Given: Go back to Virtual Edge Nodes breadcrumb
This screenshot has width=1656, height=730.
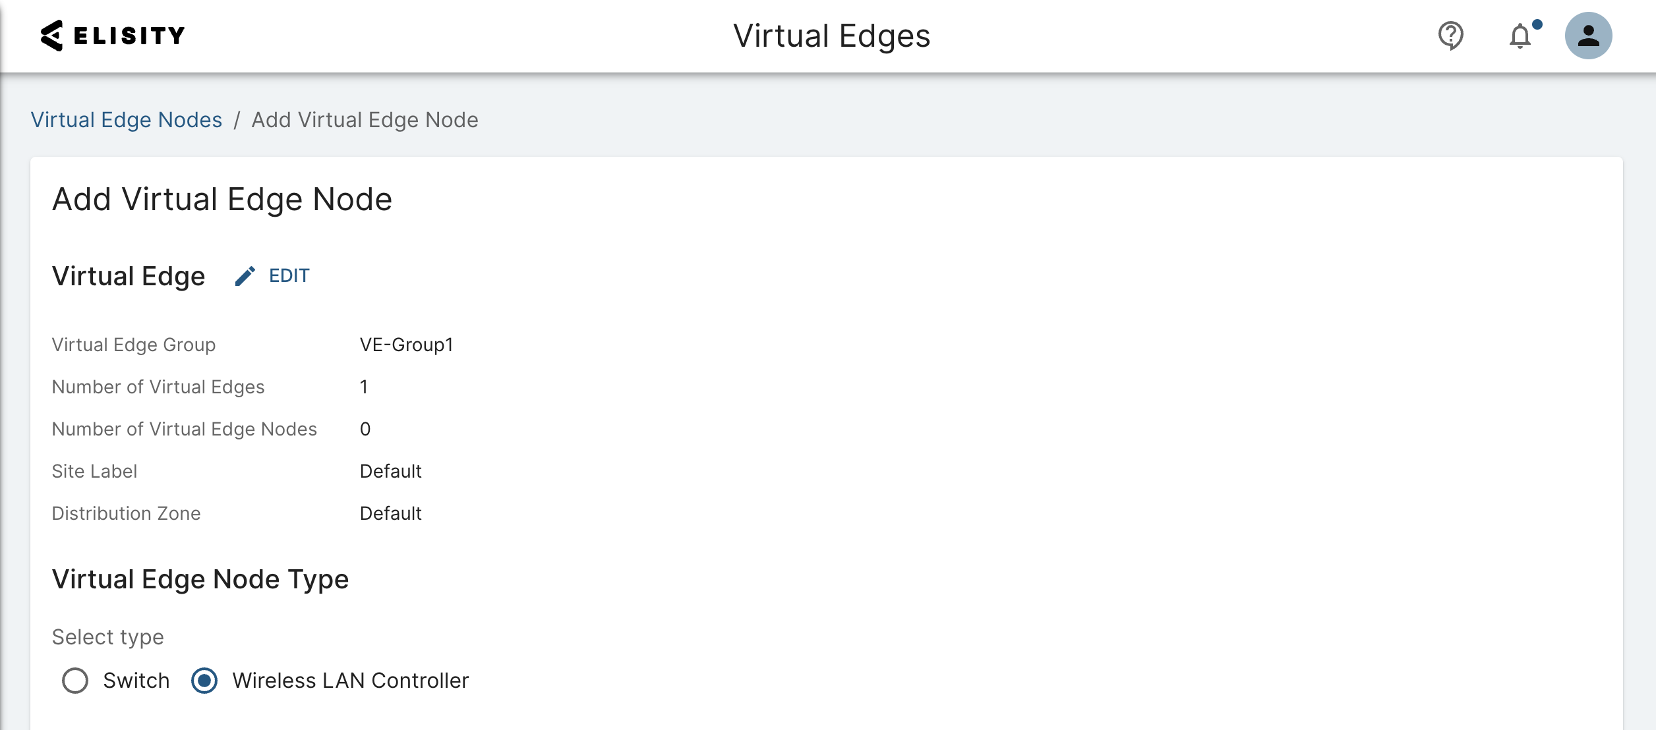Looking at the screenshot, I should pos(127,120).
